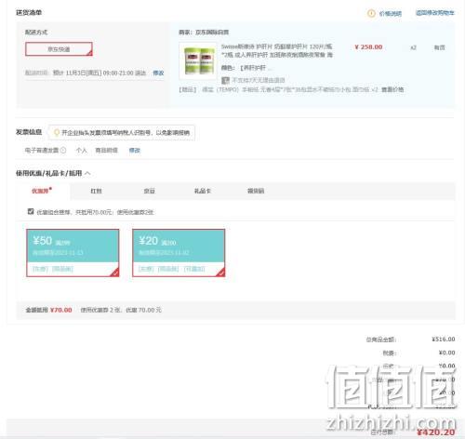Viewport: 465px width, 439px height.
Task: Switch to the 京豆 tab
Action: 149,191
